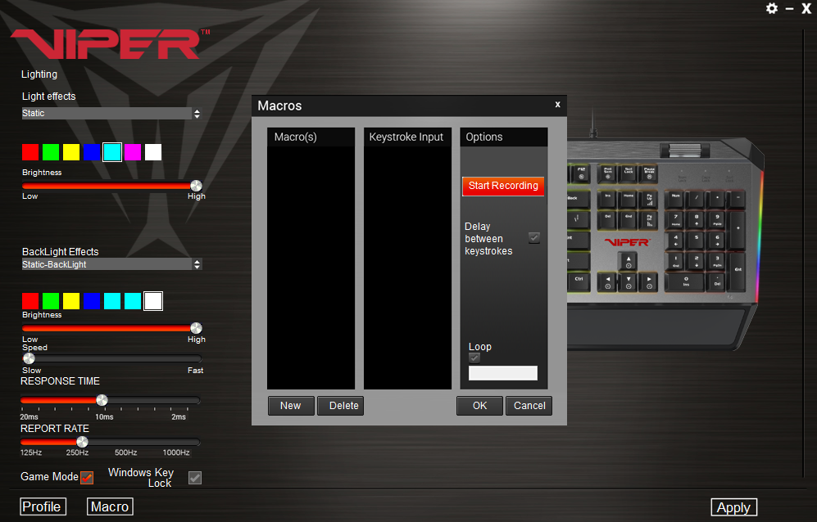Click the RESPONSE TIME slider handle
This screenshot has height=522, width=817.
pos(102,400)
